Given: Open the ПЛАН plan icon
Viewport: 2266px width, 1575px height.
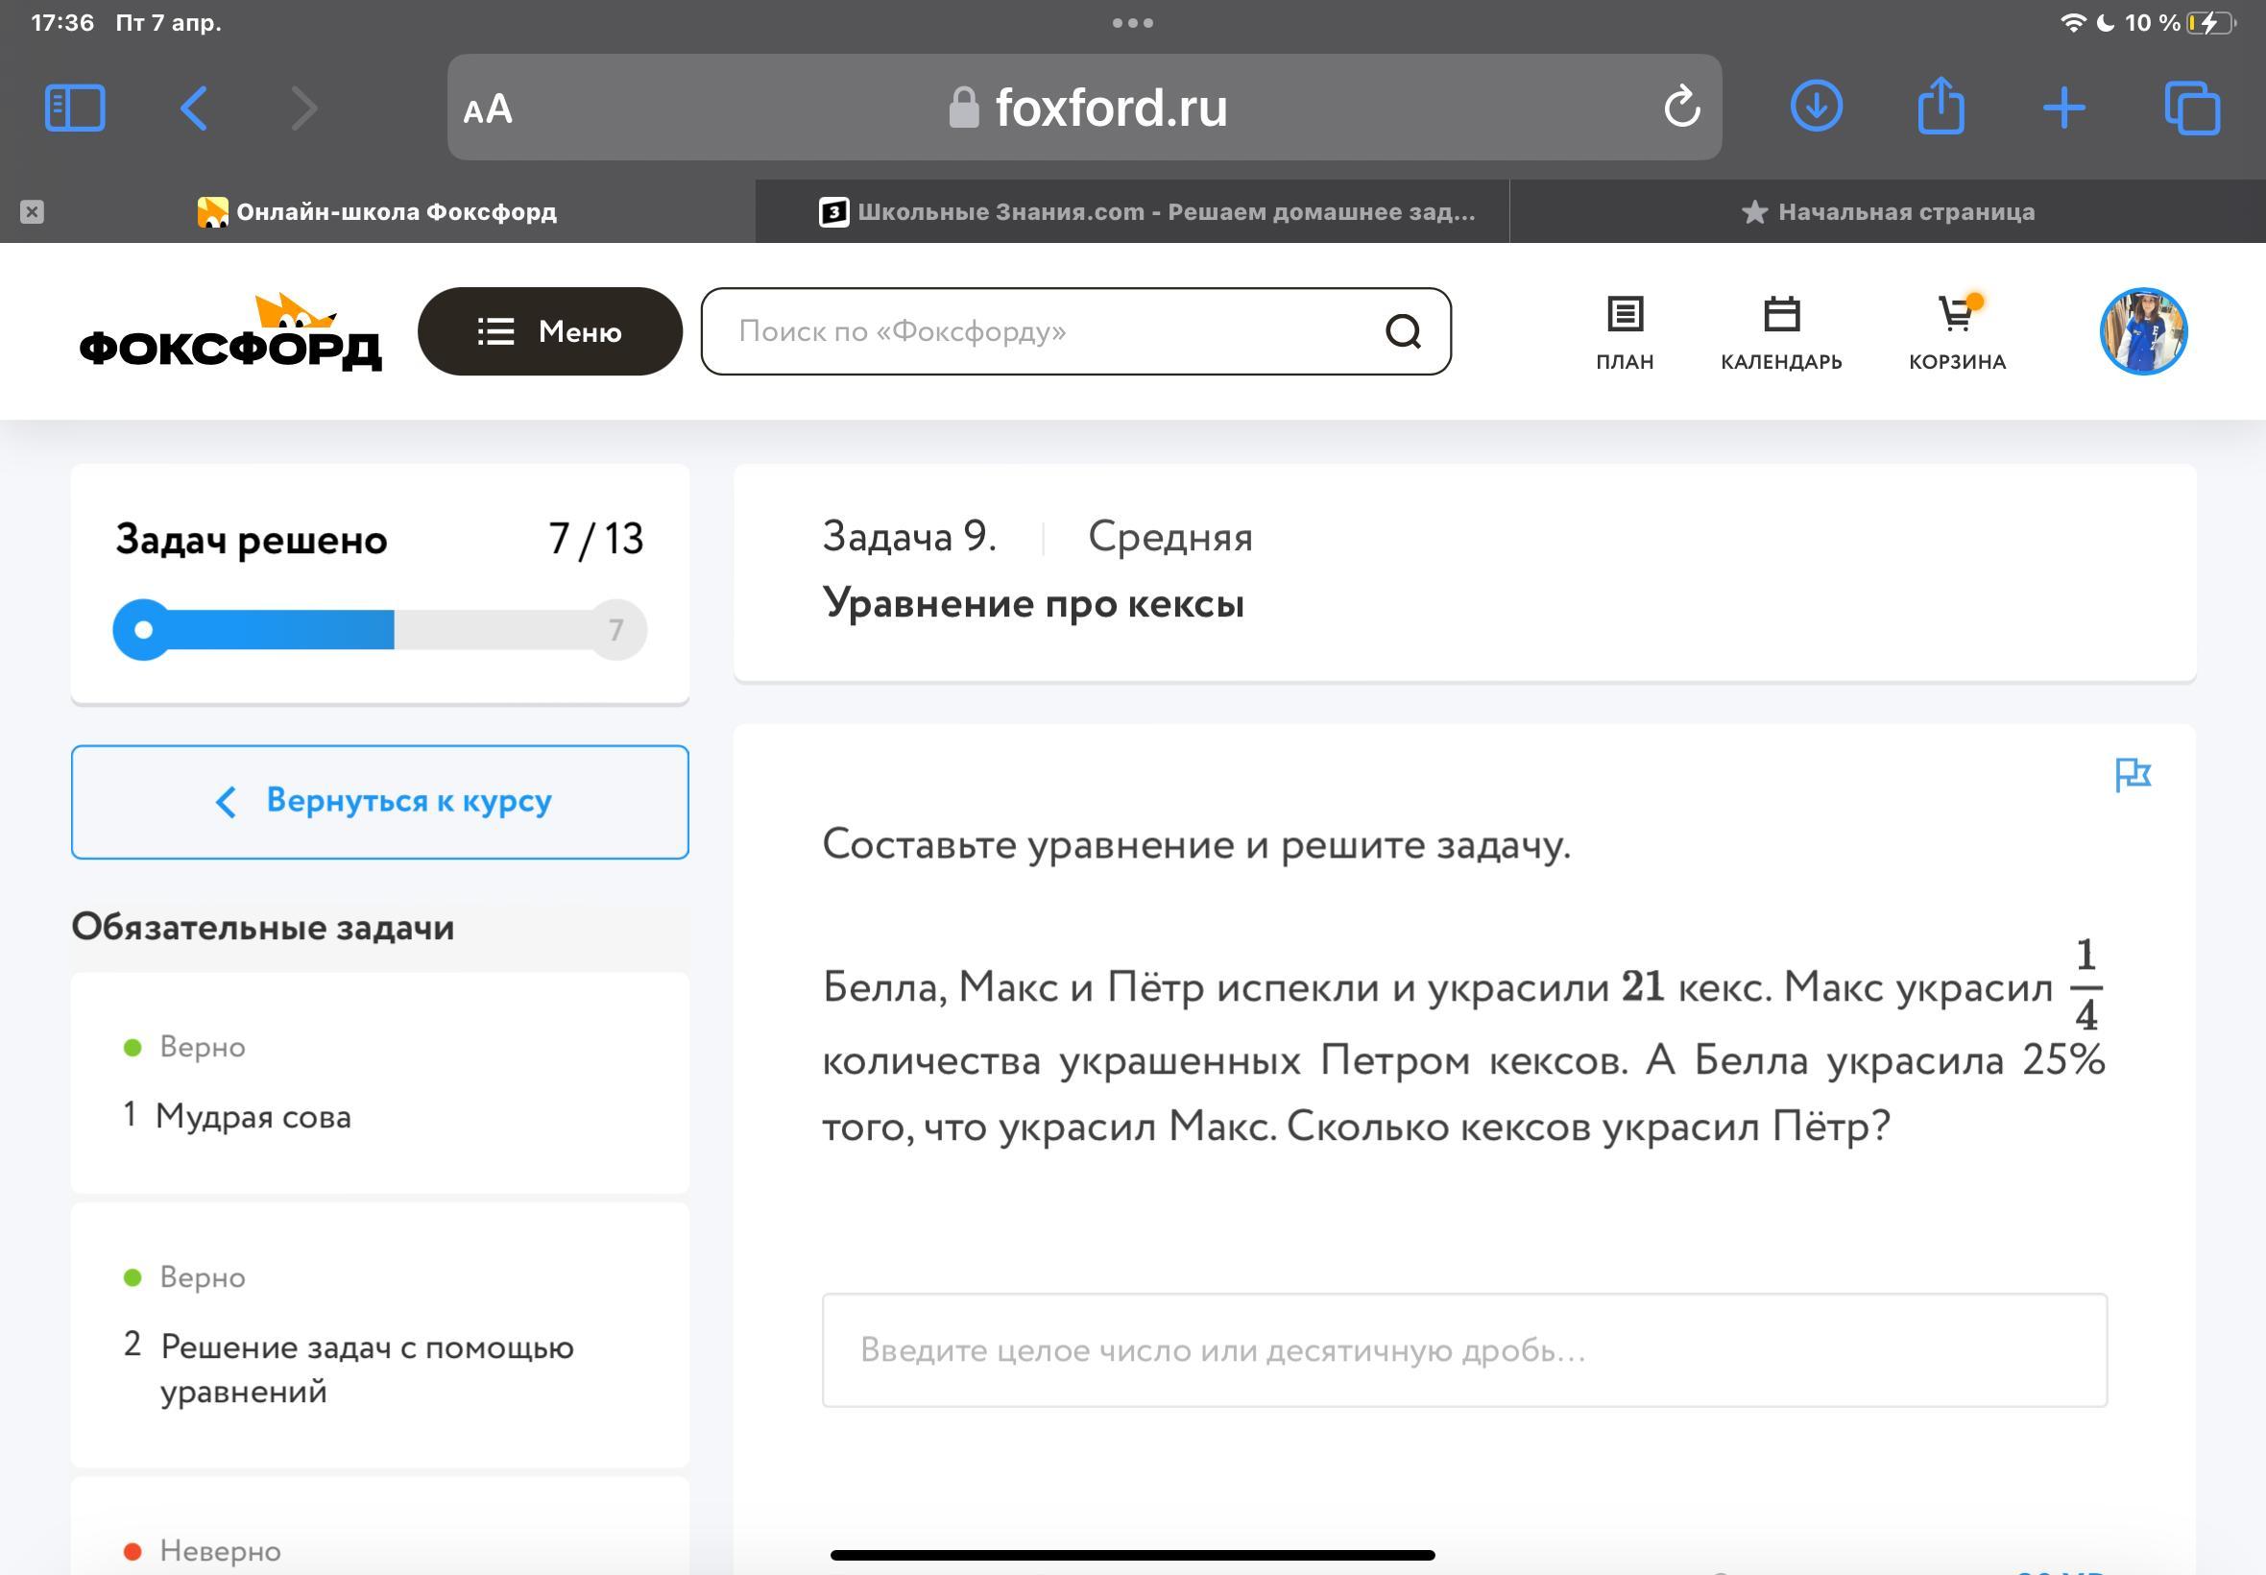Looking at the screenshot, I should [1624, 332].
